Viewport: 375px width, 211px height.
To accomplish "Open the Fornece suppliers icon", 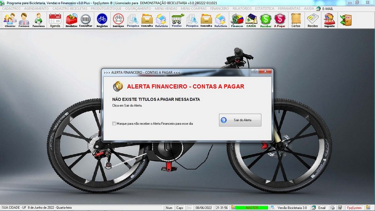I will pos(24,20).
